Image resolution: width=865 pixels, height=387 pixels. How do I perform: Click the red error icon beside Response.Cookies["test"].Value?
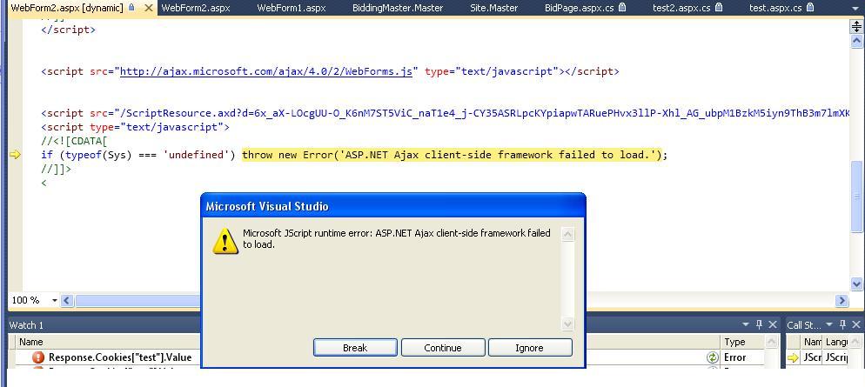point(38,357)
